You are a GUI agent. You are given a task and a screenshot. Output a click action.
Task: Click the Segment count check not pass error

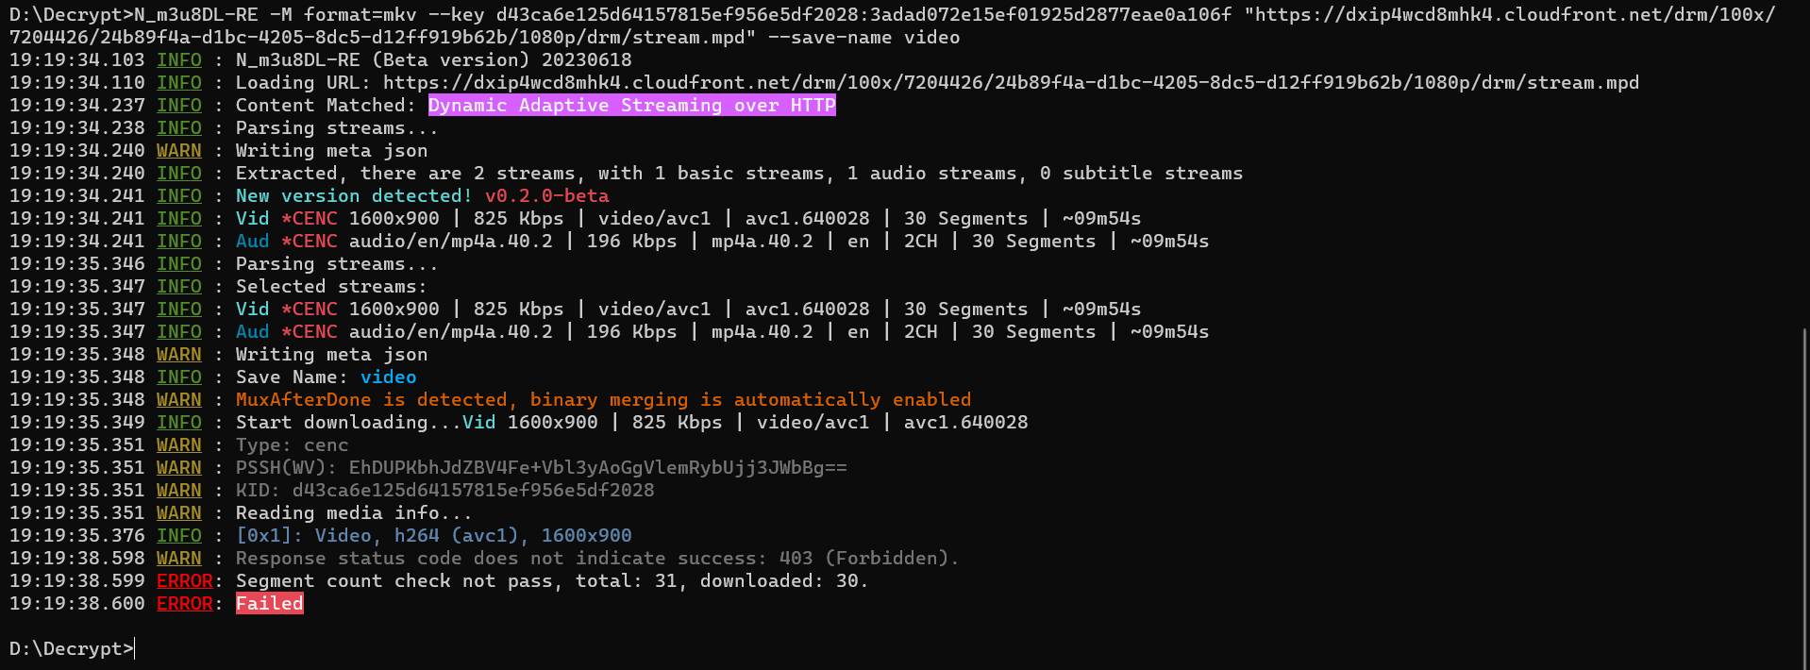coord(551,581)
